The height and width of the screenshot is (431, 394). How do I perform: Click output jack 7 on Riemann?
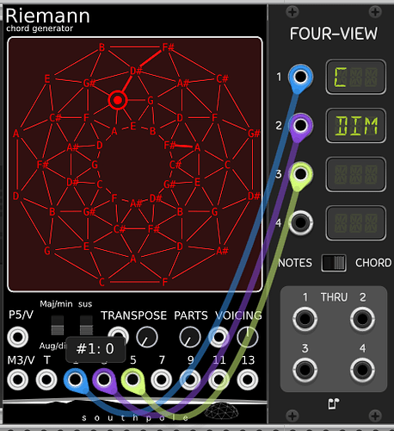pos(161,379)
